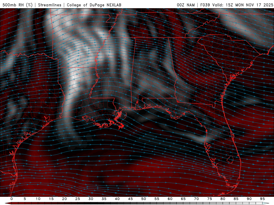Click the color bar label "75"

tap(210, 199)
